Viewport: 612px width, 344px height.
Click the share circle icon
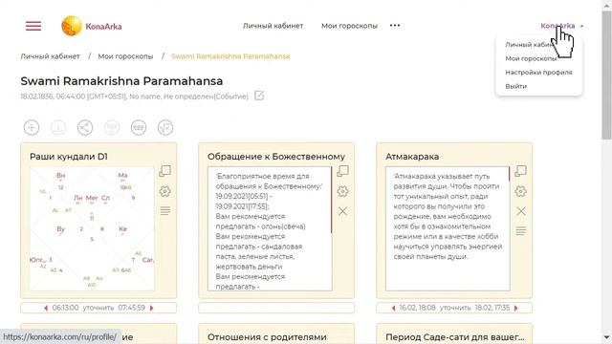pos(85,127)
